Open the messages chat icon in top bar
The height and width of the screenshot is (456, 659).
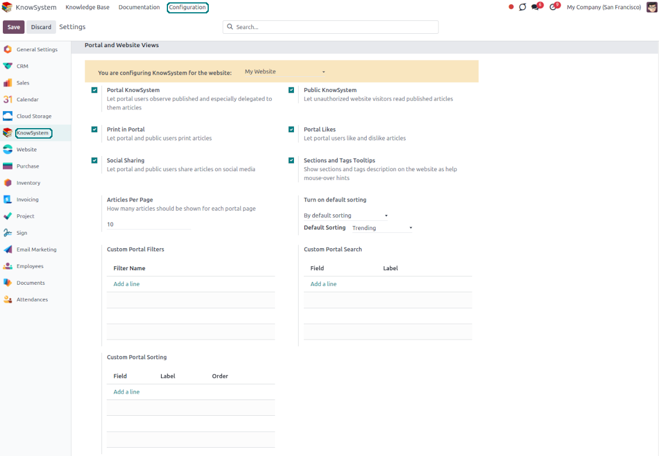click(x=535, y=7)
